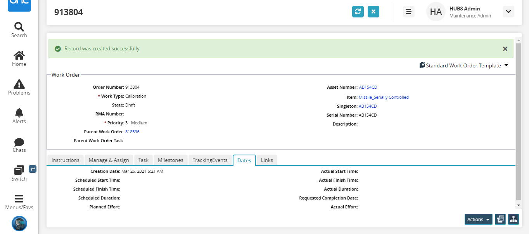Screen dimensions: 529x234
Task: Open the Missile_Serially Controlled item link
Action: (x=384, y=97)
